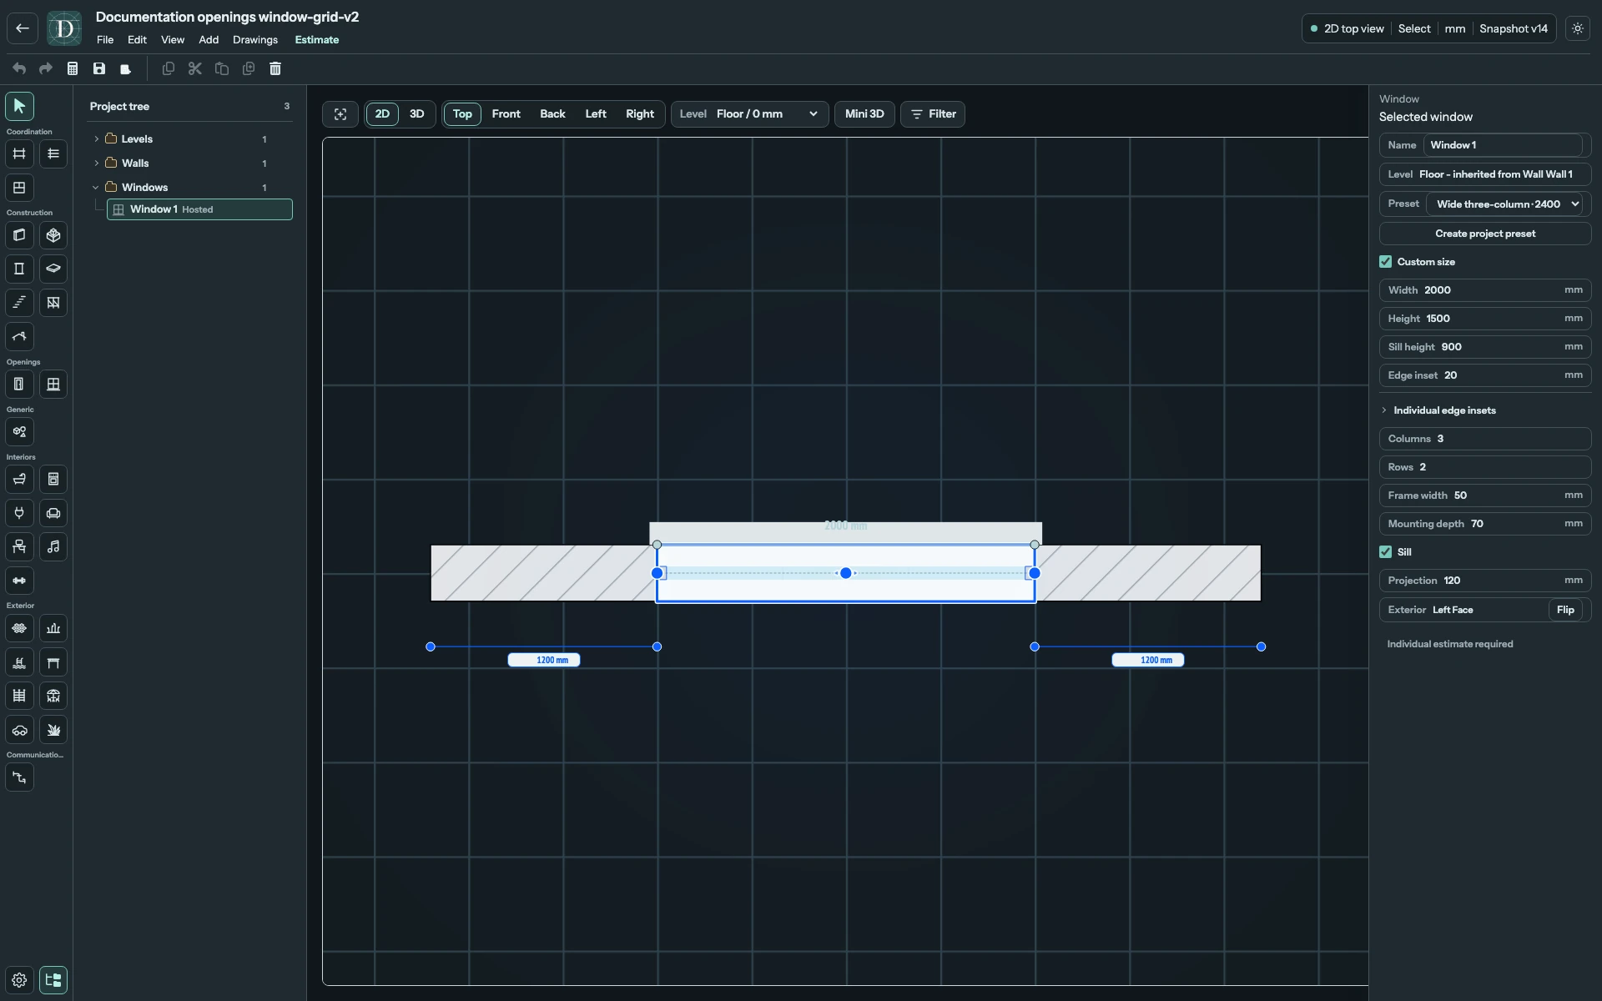Choose the generic shapes tool
Viewport: 1602px width, 1001px height.
19,432
